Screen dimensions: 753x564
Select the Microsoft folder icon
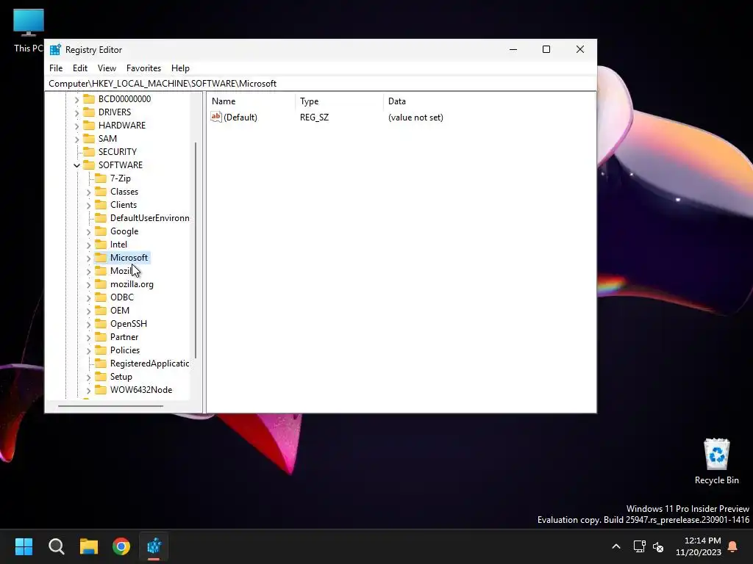click(x=100, y=258)
